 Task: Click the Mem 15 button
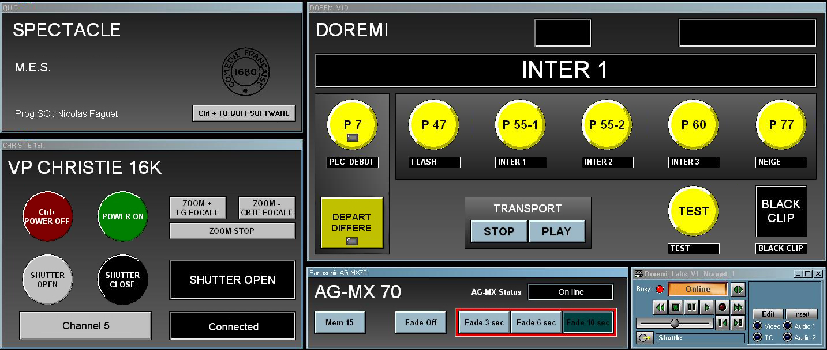(340, 322)
